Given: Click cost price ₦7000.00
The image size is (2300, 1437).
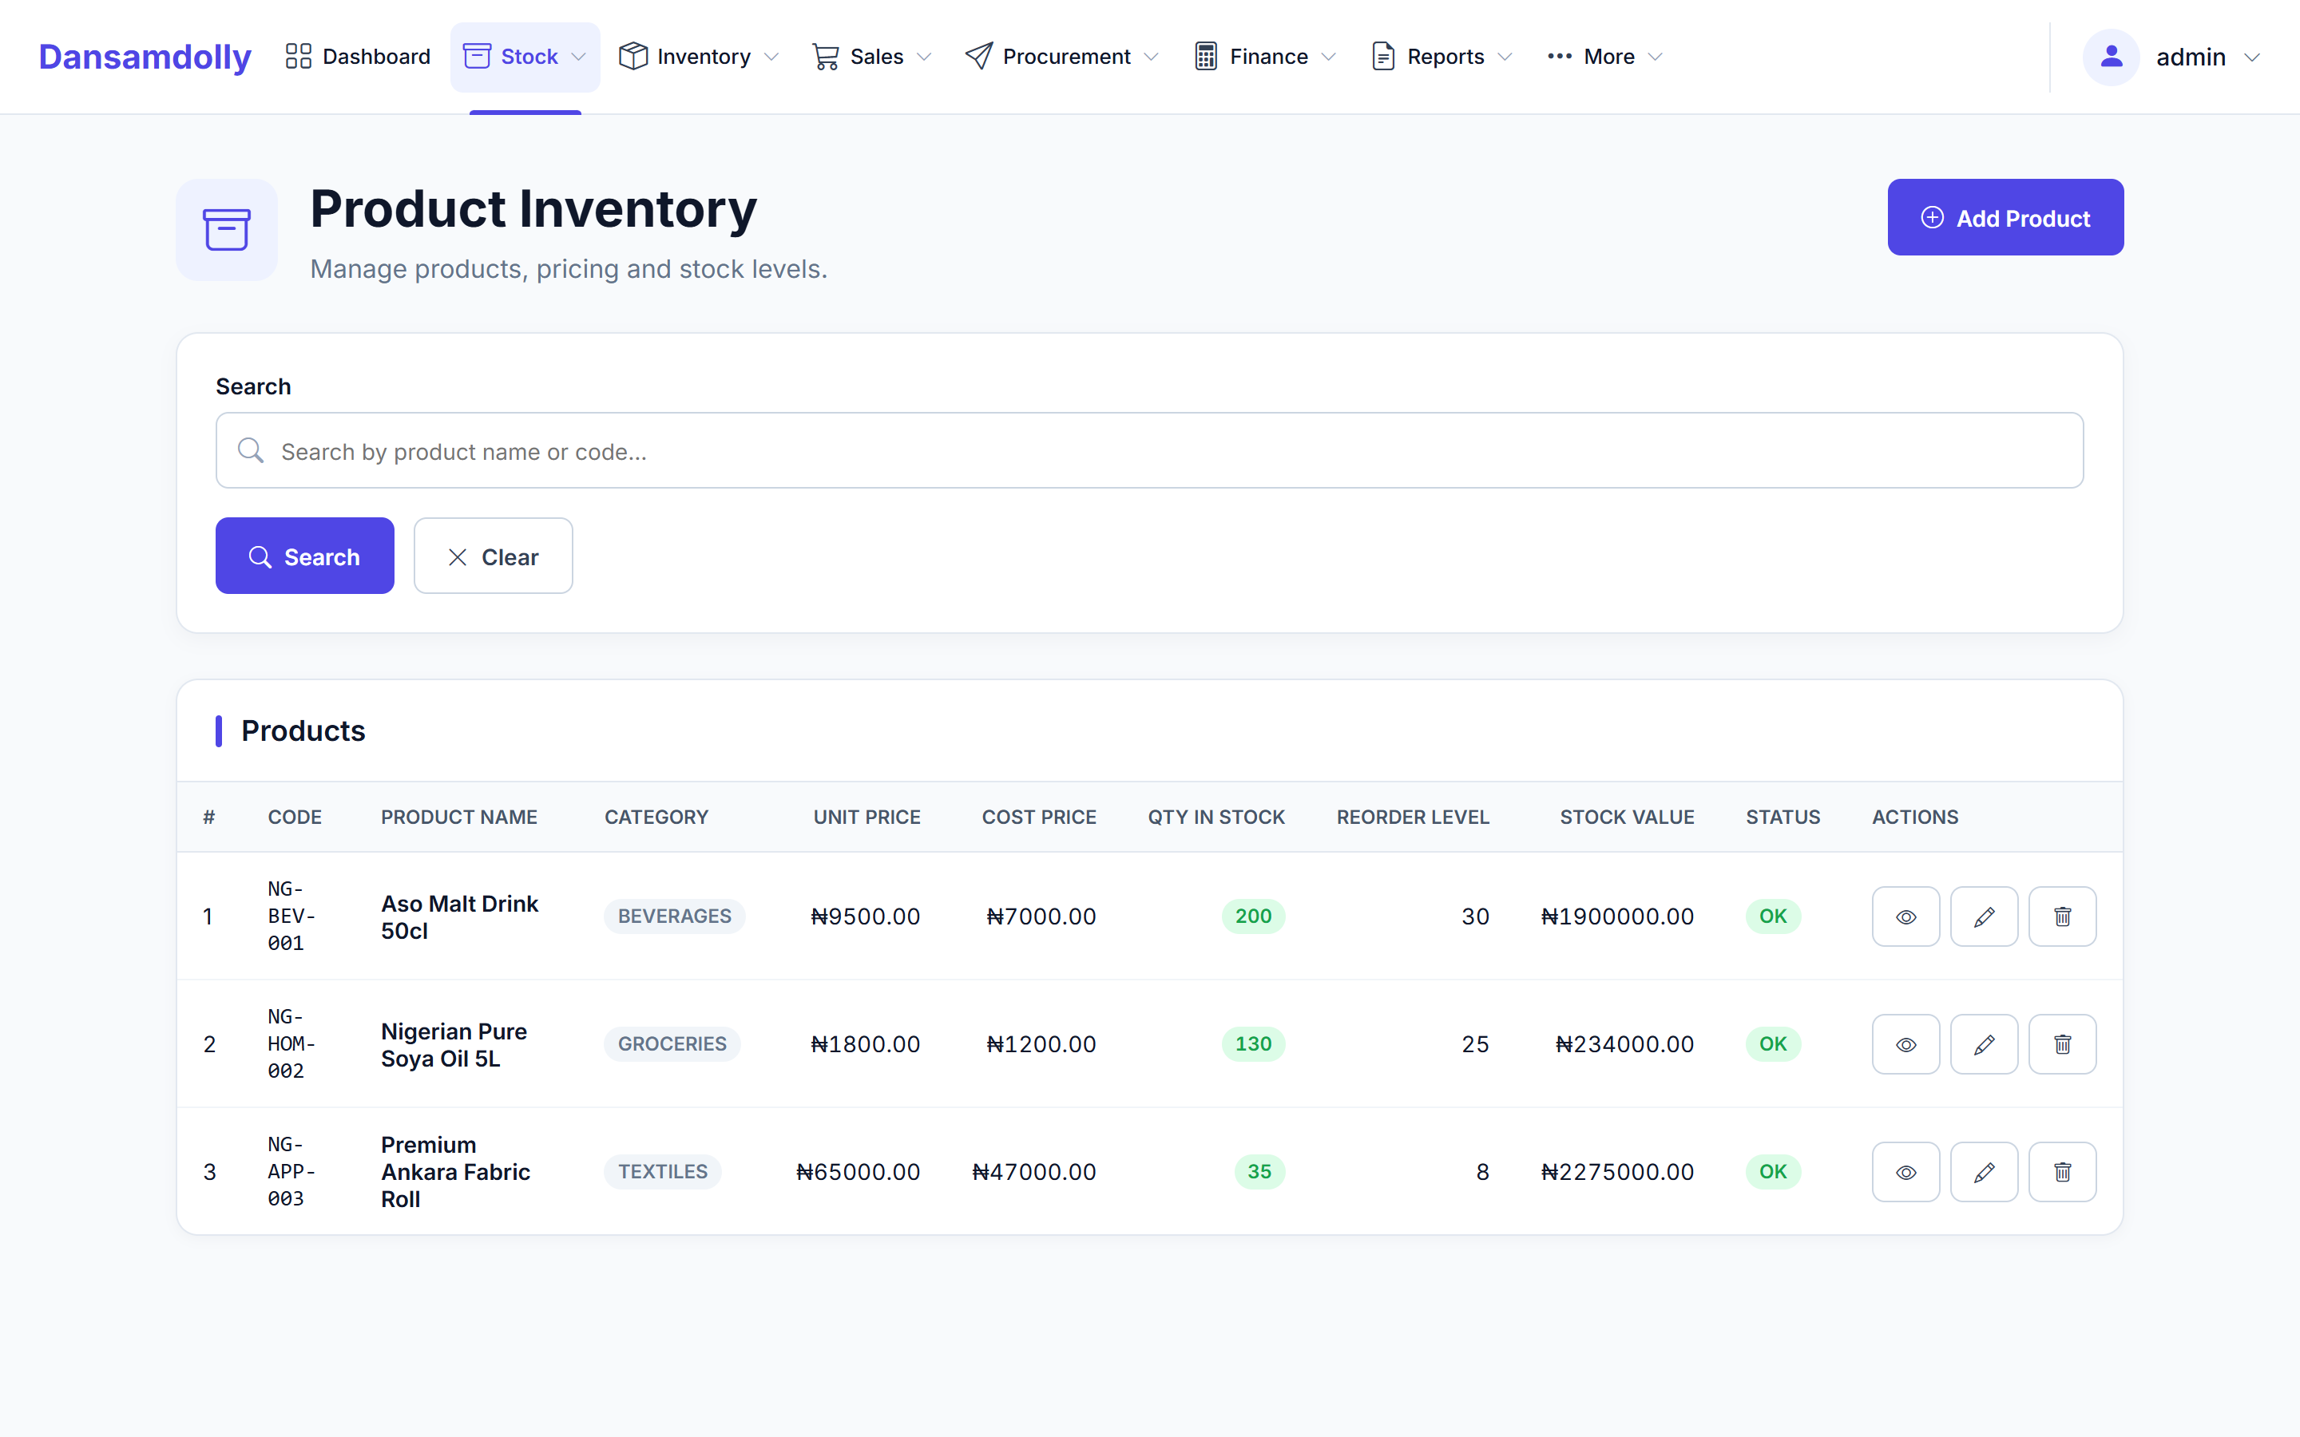Looking at the screenshot, I should click(x=1041, y=916).
